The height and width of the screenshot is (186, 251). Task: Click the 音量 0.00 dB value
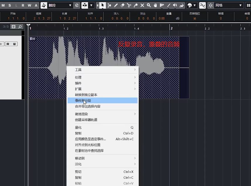(x=162, y=18)
